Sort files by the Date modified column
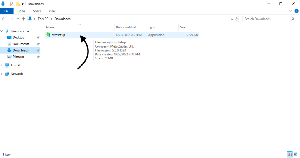This screenshot has width=300, height=158. tap(126, 27)
